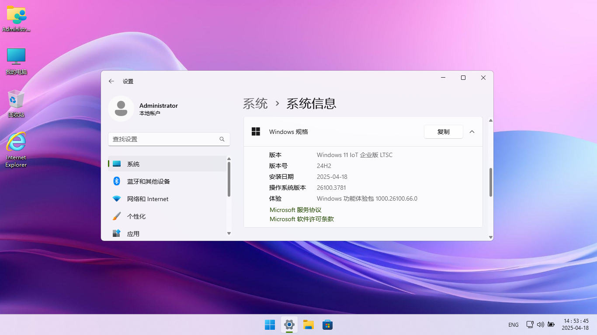Click the ENG input language indicator

pos(514,325)
